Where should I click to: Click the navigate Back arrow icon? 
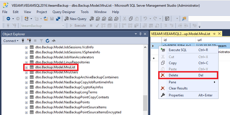pyautogui.click(x=8, y=19)
